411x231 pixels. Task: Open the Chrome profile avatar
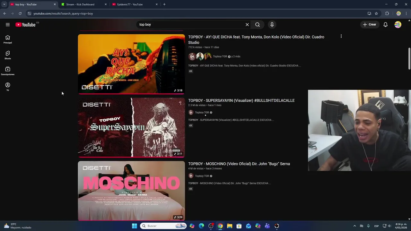pyautogui.click(x=398, y=13)
